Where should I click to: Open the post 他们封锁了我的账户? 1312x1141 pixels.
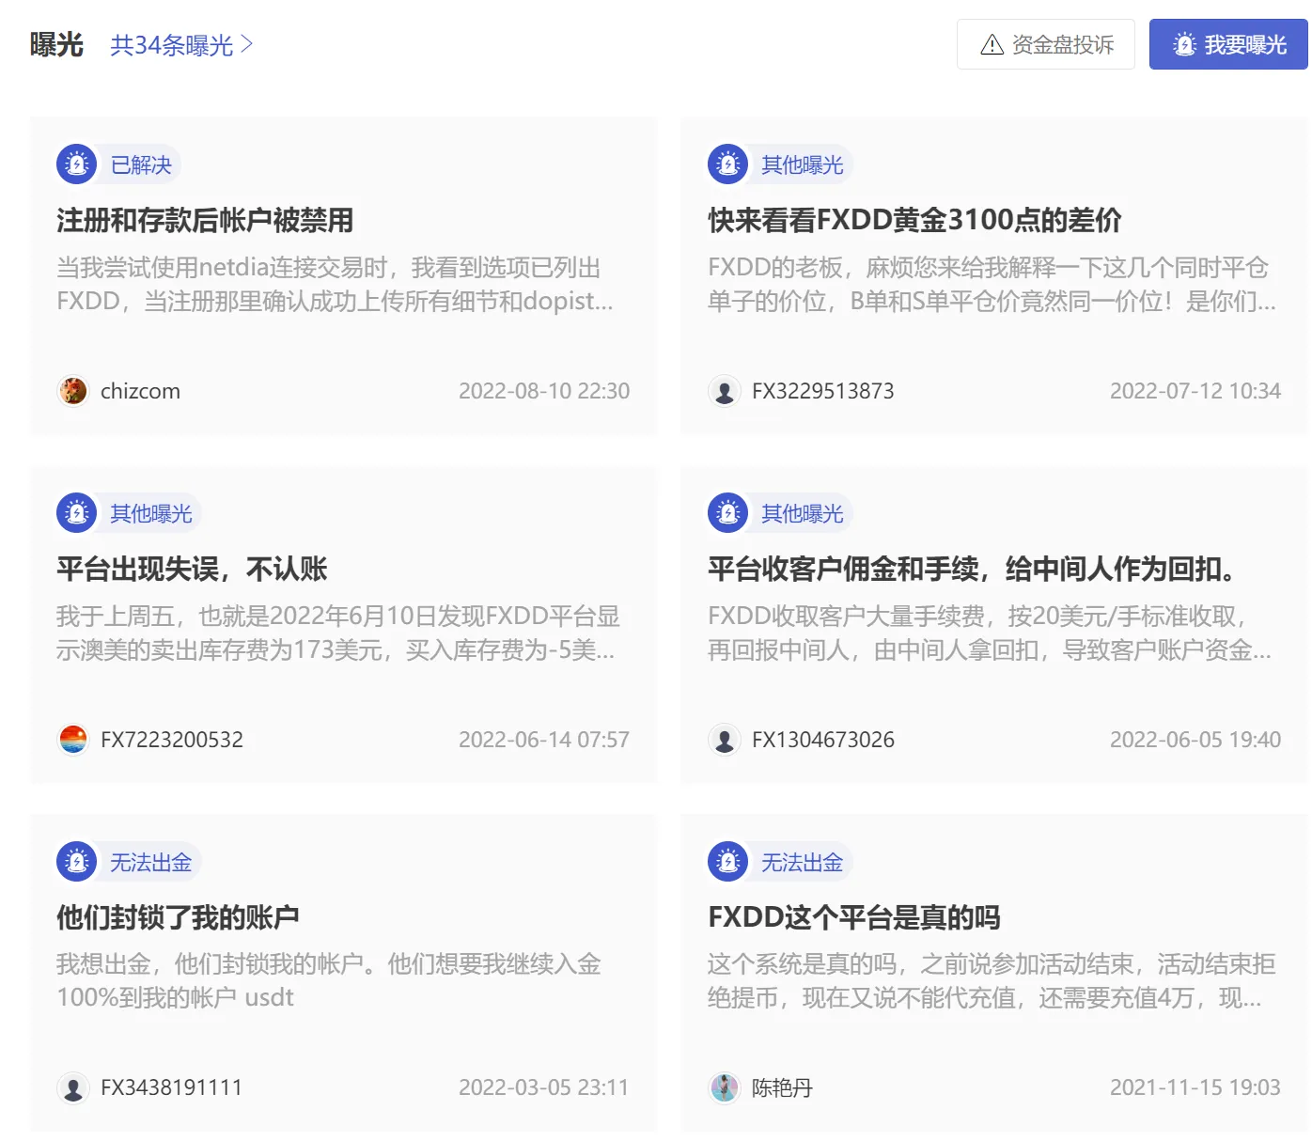coord(178,917)
